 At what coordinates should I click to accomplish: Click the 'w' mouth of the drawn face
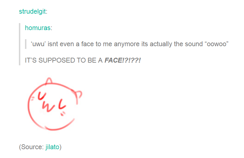point(48,107)
